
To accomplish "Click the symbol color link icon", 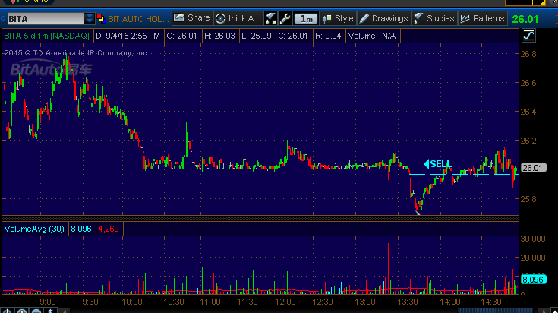I will tap(102, 18).
